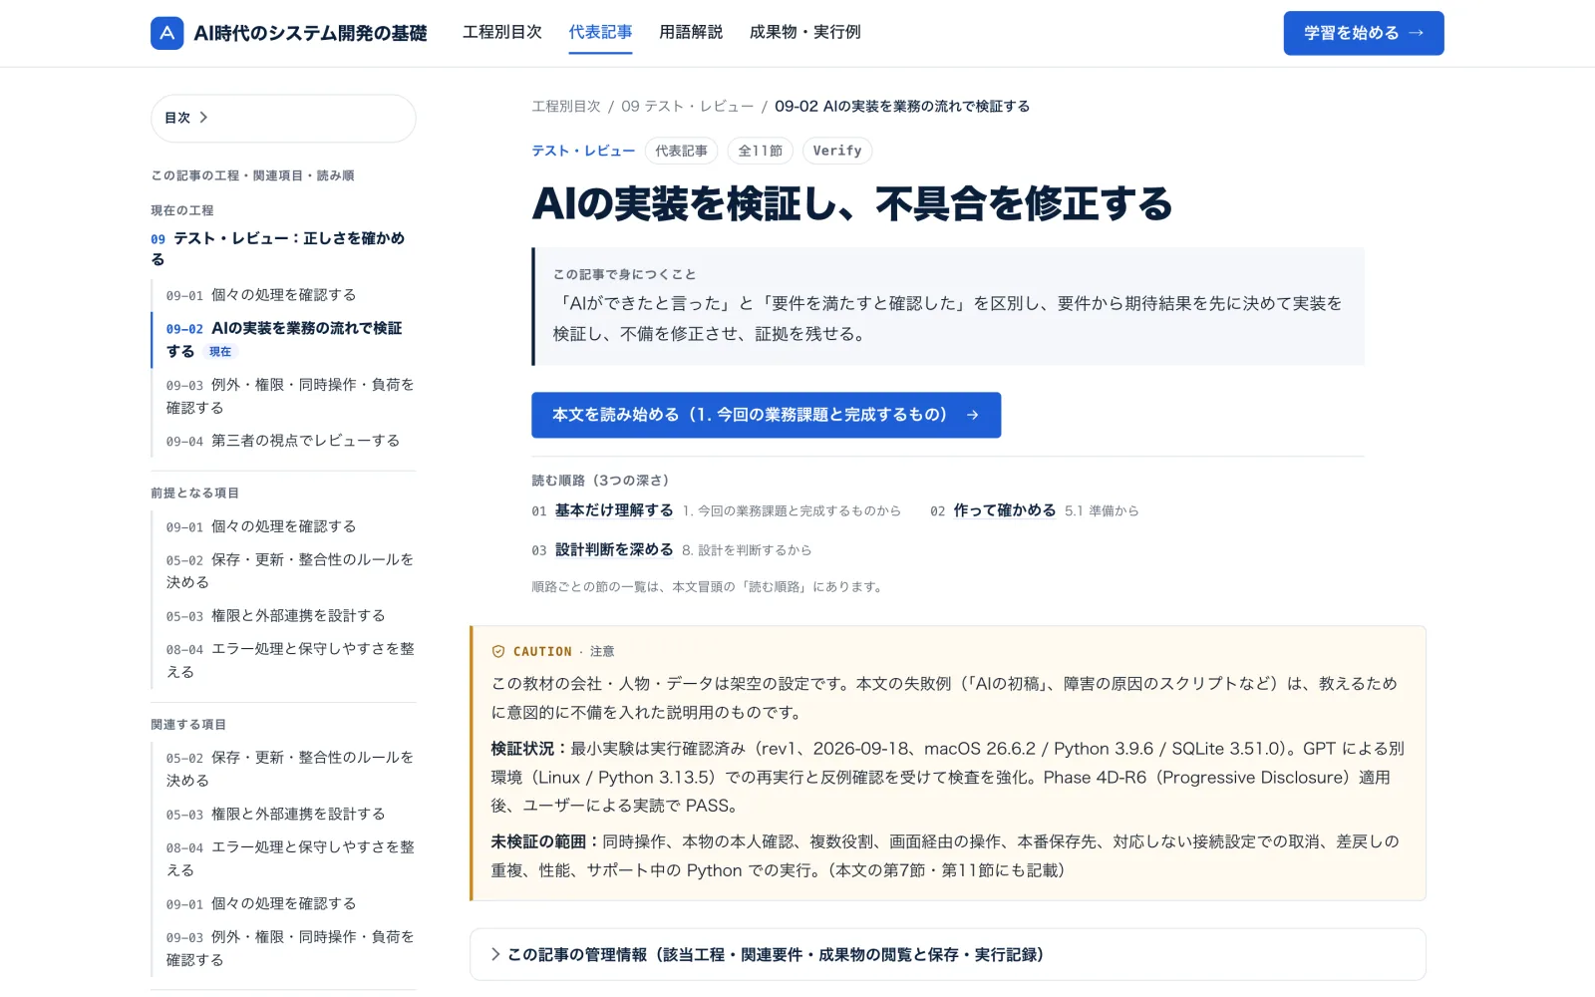Expand この記事の管理情報 disclosure section
This screenshot has height=997, width=1595.
(947, 954)
